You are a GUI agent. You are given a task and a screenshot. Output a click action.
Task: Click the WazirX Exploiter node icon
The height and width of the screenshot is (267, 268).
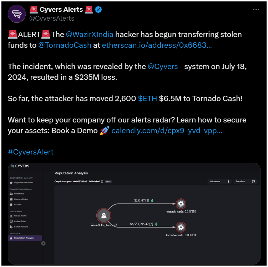[103, 215]
